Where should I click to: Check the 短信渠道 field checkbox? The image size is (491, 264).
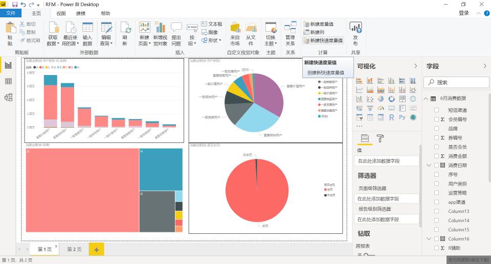(x=436, y=110)
